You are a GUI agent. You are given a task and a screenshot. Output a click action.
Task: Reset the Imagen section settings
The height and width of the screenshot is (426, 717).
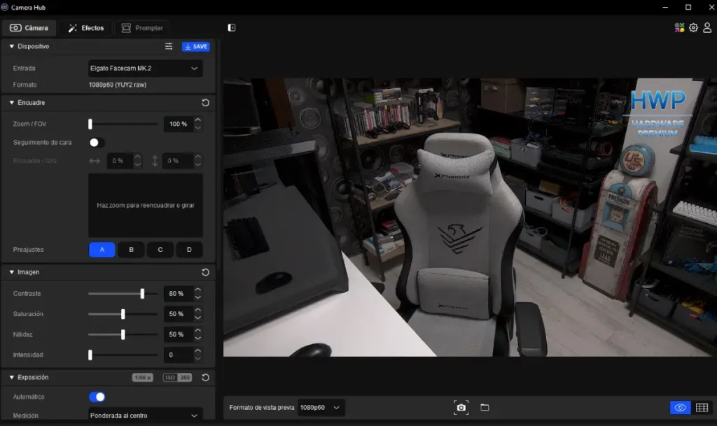click(x=205, y=272)
